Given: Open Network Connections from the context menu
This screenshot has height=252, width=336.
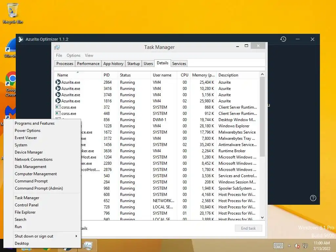Looking at the screenshot, I should coord(42,159).
